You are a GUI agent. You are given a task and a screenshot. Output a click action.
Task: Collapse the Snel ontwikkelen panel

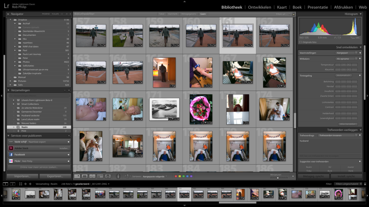(360, 47)
